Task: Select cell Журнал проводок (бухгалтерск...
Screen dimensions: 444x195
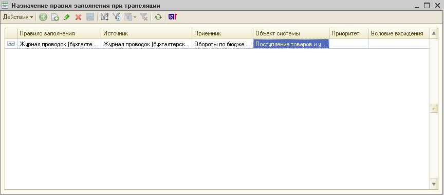Action: click(146, 44)
